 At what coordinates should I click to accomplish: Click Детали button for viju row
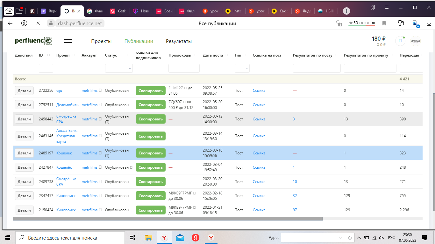coord(24,91)
